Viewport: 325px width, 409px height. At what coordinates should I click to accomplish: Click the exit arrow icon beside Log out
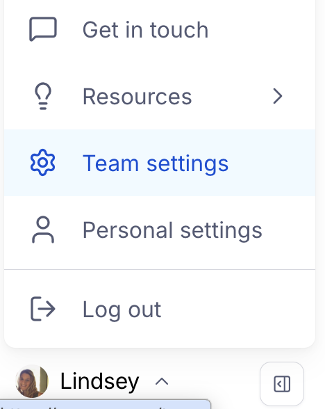(x=43, y=309)
